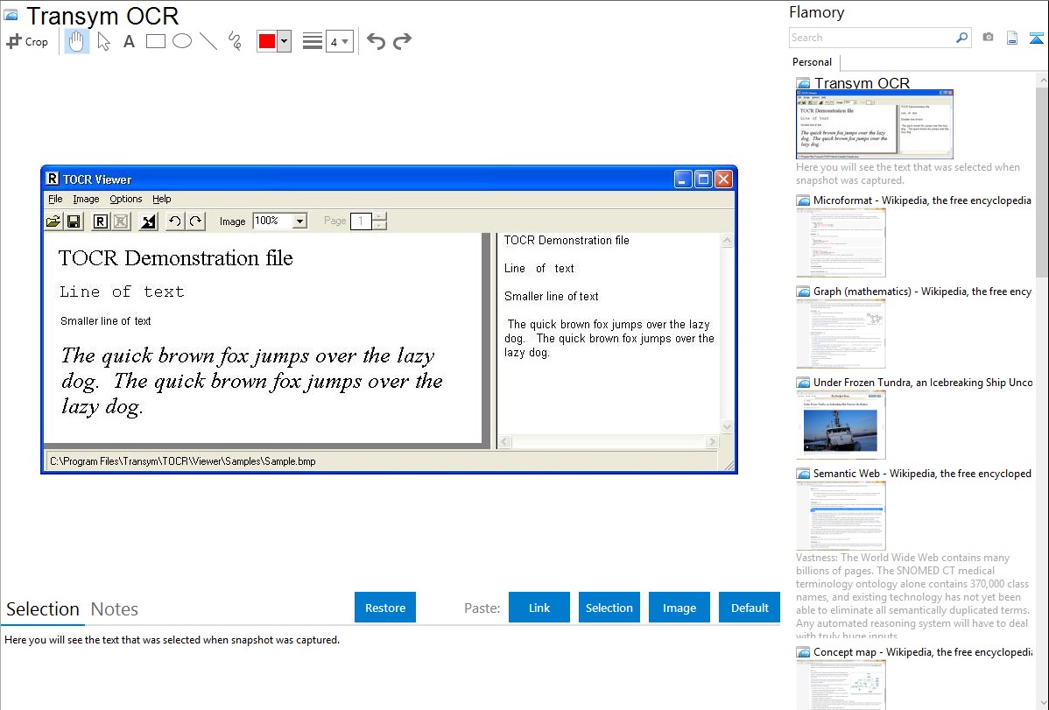Rotate image clockwise in TOCR Viewer

[x=195, y=221]
